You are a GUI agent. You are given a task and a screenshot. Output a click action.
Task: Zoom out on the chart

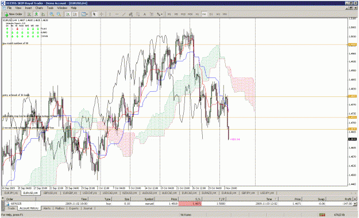point(59,14)
